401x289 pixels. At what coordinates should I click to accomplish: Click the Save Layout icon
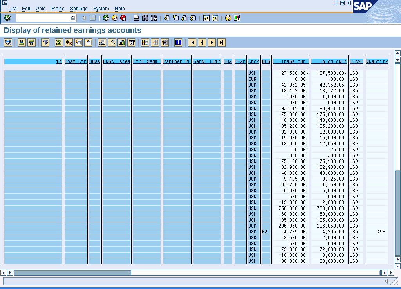click(x=165, y=42)
